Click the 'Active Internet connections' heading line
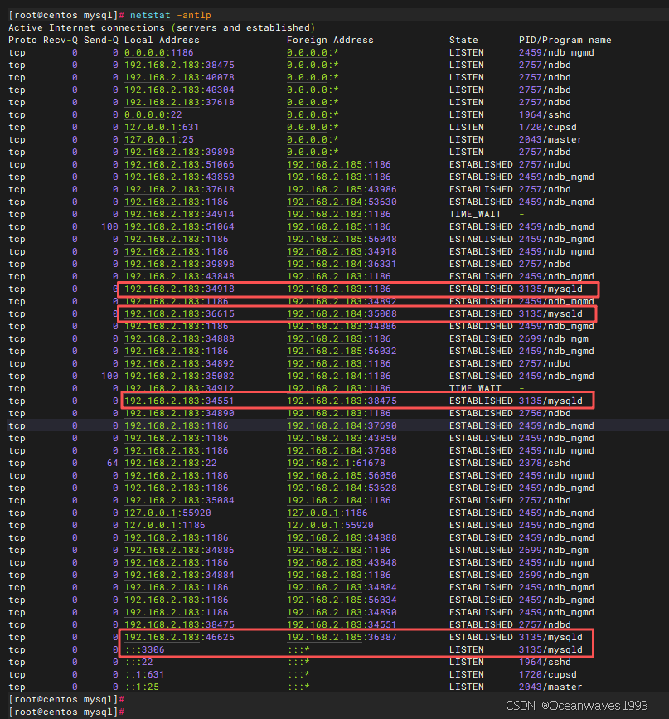 tap(162, 27)
